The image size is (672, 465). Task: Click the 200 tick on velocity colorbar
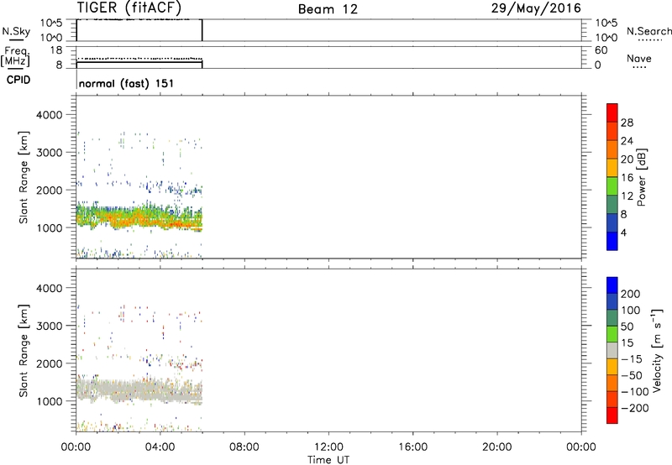[x=631, y=294]
